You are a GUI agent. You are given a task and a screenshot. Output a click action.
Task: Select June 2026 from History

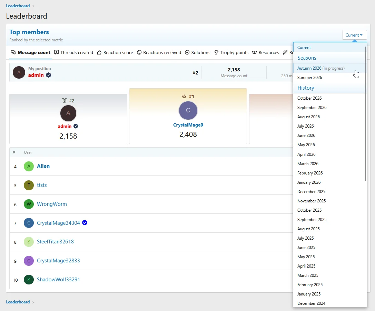coord(330,135)
